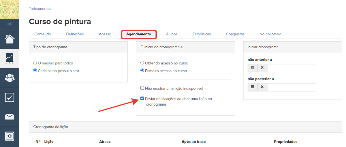Open calendar picker for 'não posterior a'

pos(252,87)
